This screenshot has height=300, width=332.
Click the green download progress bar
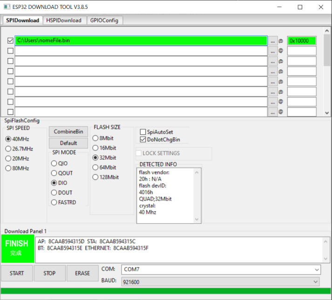coord(166,291)
